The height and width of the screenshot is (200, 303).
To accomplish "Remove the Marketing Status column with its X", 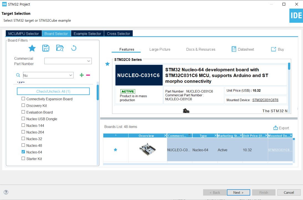I will tap(241, 136).
